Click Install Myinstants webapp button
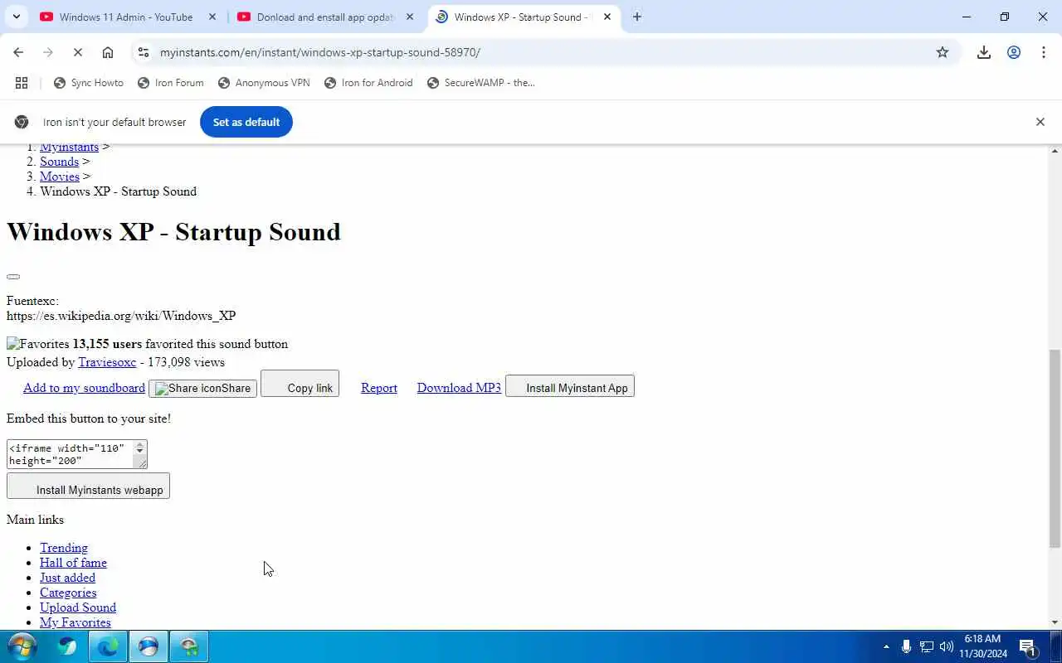 tap(88, 486)
